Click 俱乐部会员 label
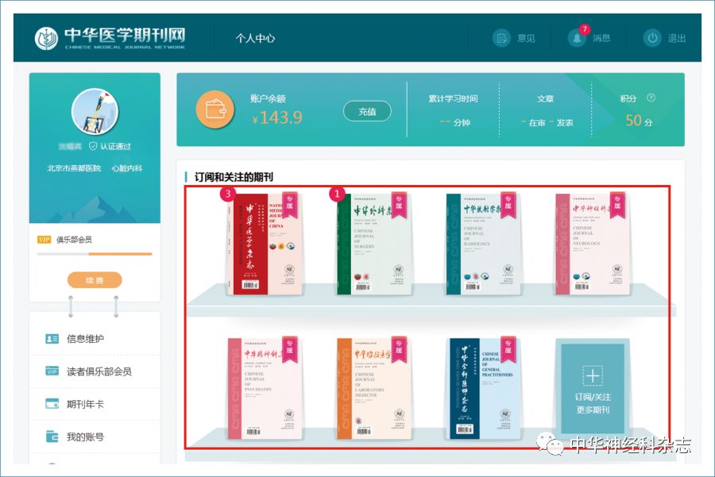This screenshot has height=477, width=715. [x=74, y=240]
